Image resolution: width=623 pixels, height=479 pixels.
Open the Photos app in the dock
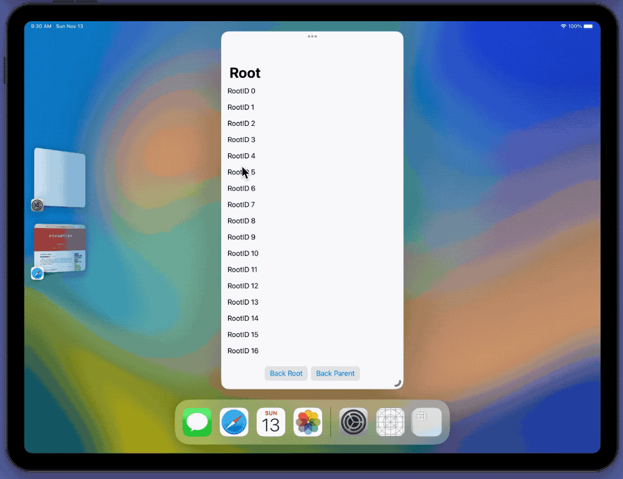pyautogui.click(x=308, y=422)
